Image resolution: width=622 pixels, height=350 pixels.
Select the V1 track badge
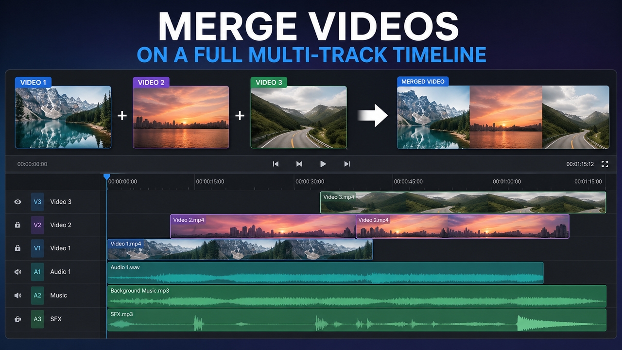pyautogui.click(x=37, y=248)
